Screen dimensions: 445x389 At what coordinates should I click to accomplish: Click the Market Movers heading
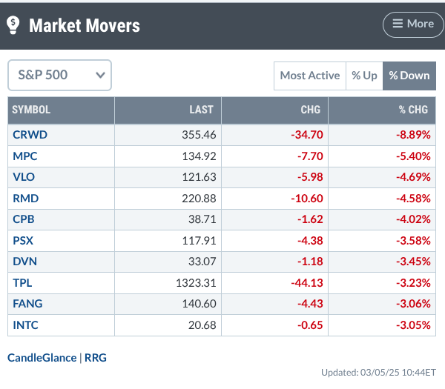tap(85, 25)
